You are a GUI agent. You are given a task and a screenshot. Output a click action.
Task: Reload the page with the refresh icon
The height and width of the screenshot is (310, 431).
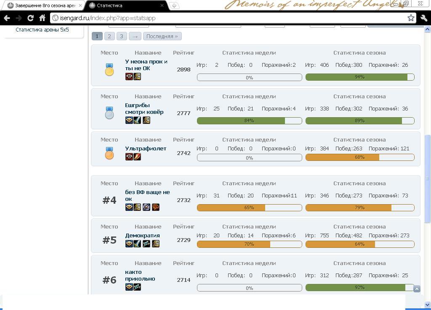pyautogui.click(x=30, y=18)
